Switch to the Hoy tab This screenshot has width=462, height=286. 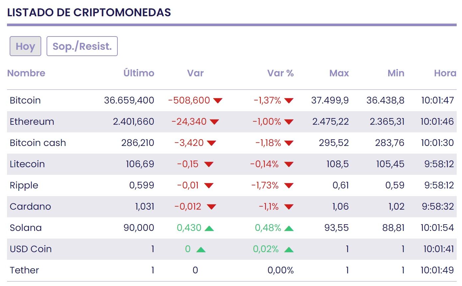click(x=25, y=46)
